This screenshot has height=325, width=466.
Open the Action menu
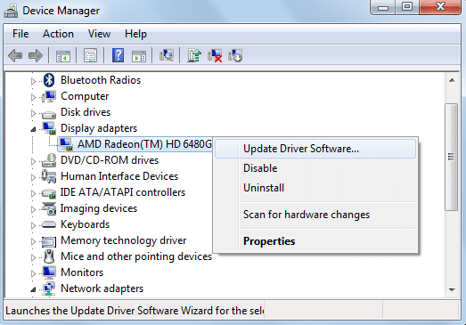click(x=58, y=34)
